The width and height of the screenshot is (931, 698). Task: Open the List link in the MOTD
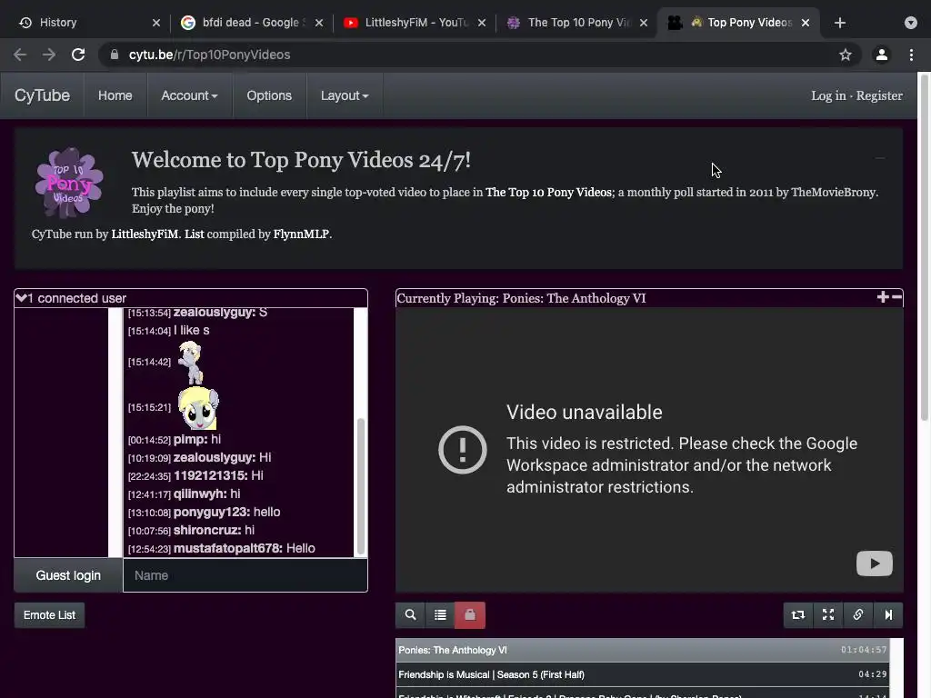tap(194, 234)
